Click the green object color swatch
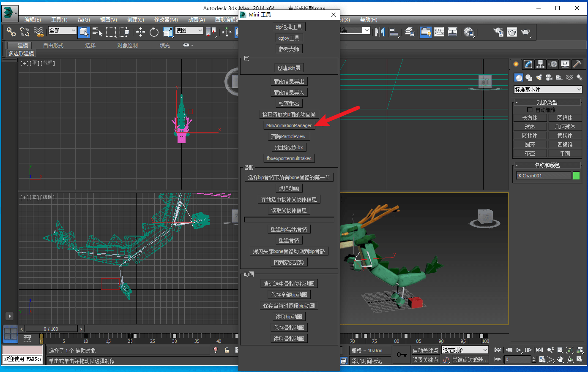 pos(576,176)
